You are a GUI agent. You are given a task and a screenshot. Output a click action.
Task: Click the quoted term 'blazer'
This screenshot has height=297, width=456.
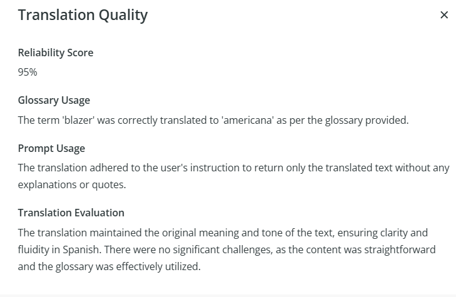[78, 120]
